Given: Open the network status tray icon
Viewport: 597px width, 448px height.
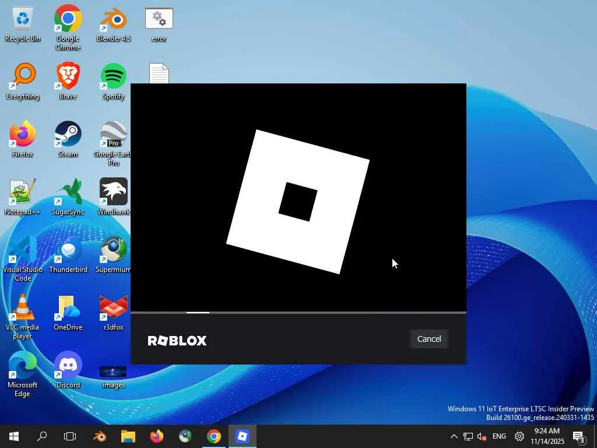Looking at the screenshot, I should click(468, 436).
